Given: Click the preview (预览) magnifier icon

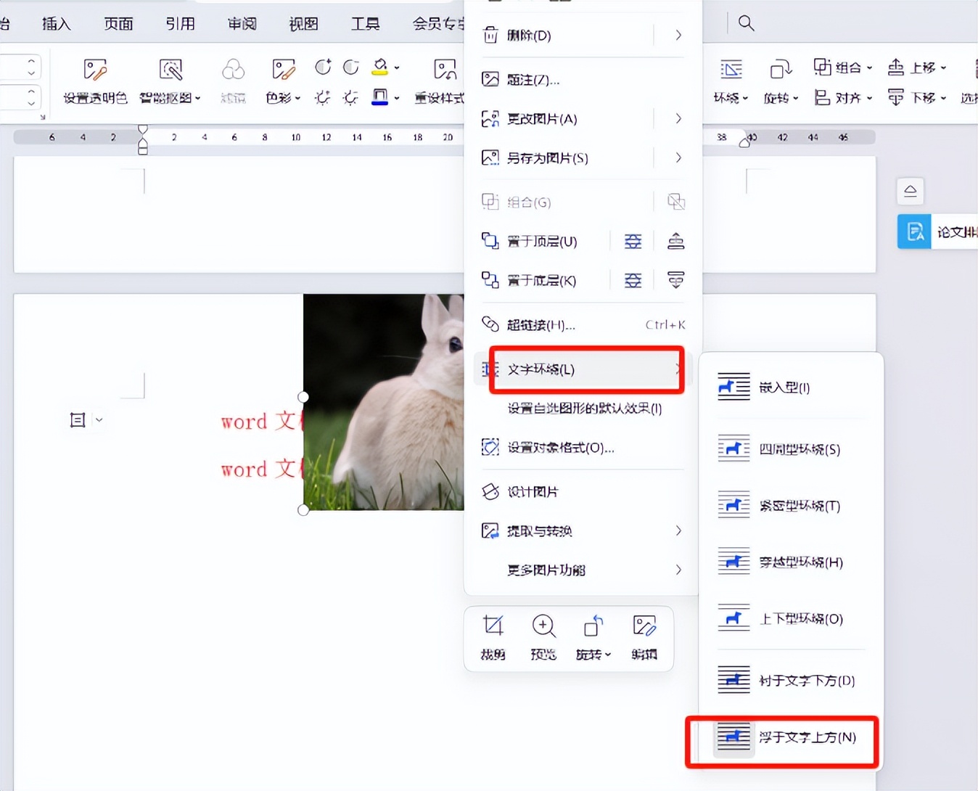Looking at the screenshot, I should (x=543, y=627).
